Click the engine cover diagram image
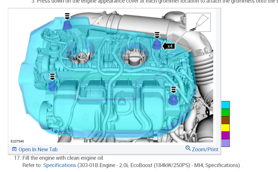The width and height of the screenshot is (278, 172). [112, 77]
